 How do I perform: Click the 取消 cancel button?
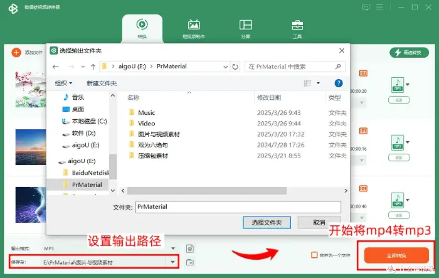tap(319, 223)
